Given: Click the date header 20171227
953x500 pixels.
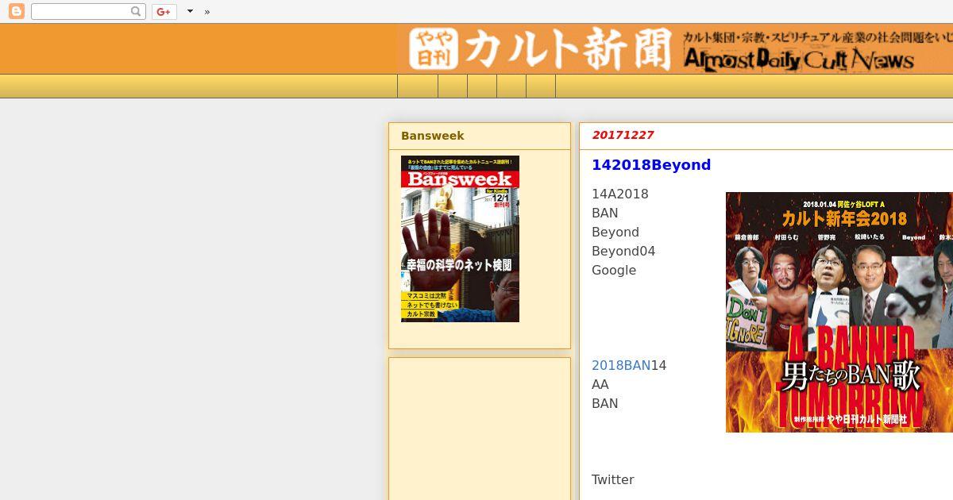Looking at the screenshot, I should (623, 135).
